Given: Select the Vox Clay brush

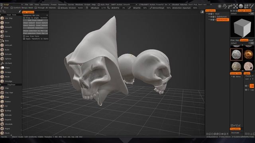Looking at the screenshot, I should 6,18.
